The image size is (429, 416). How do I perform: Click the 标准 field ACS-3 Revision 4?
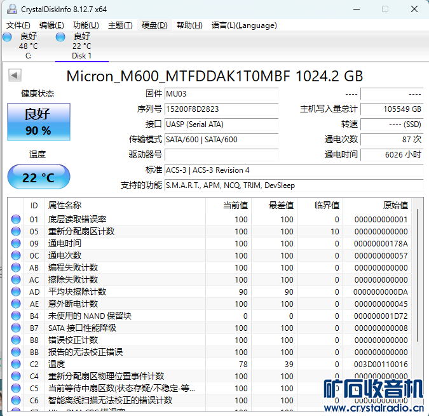[x=294, y=170]
